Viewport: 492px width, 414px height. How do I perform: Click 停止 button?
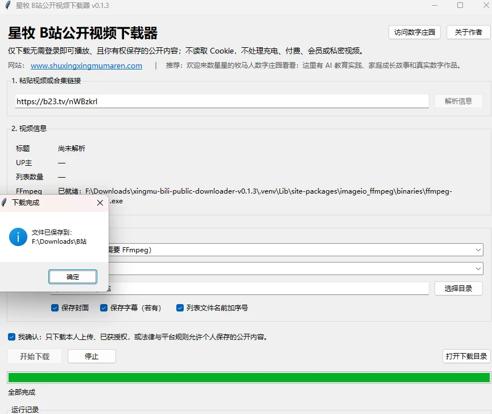click(92, 356)
